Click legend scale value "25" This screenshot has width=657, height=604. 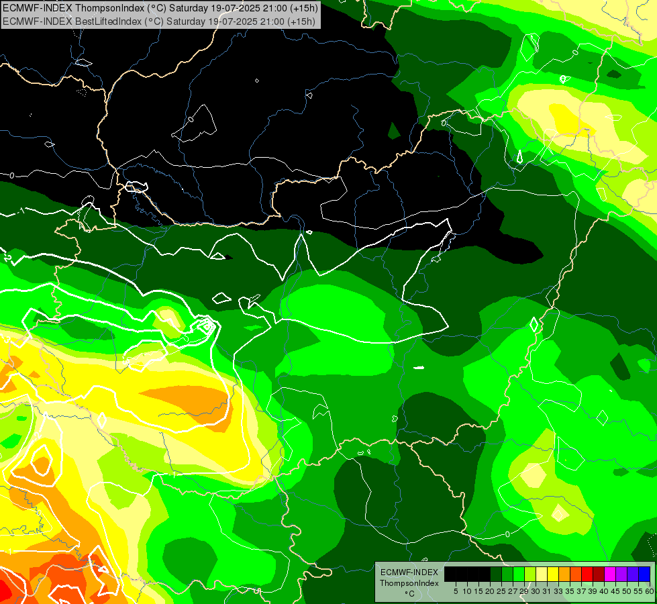[x=501, y=591]
